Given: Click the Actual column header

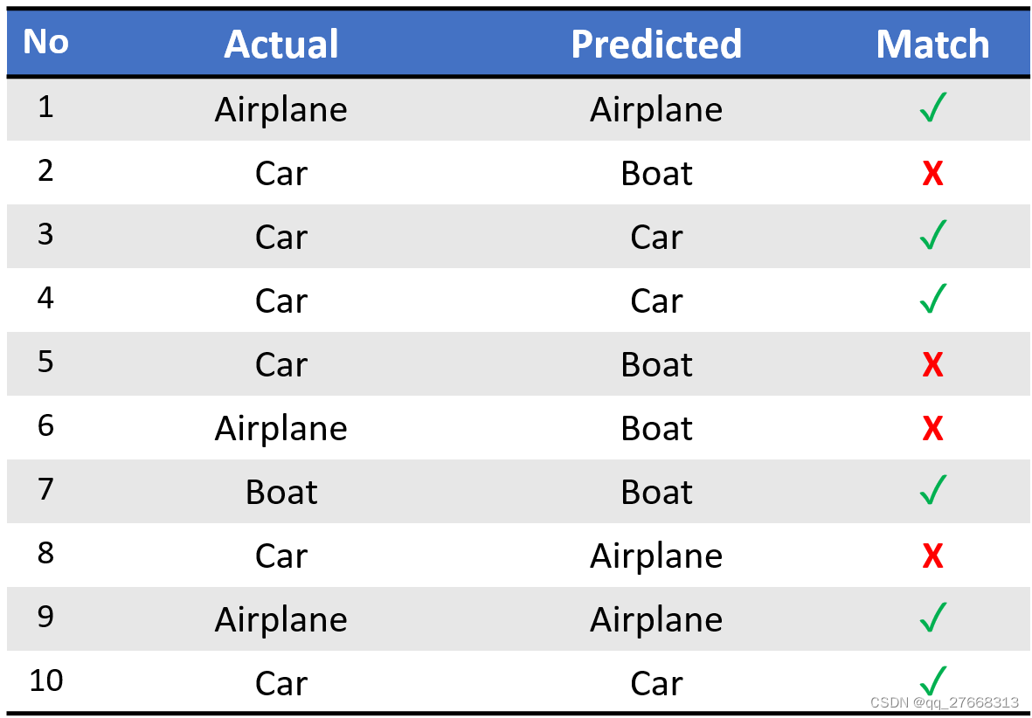Looking at the screenshot, I should tap(281, 44).
